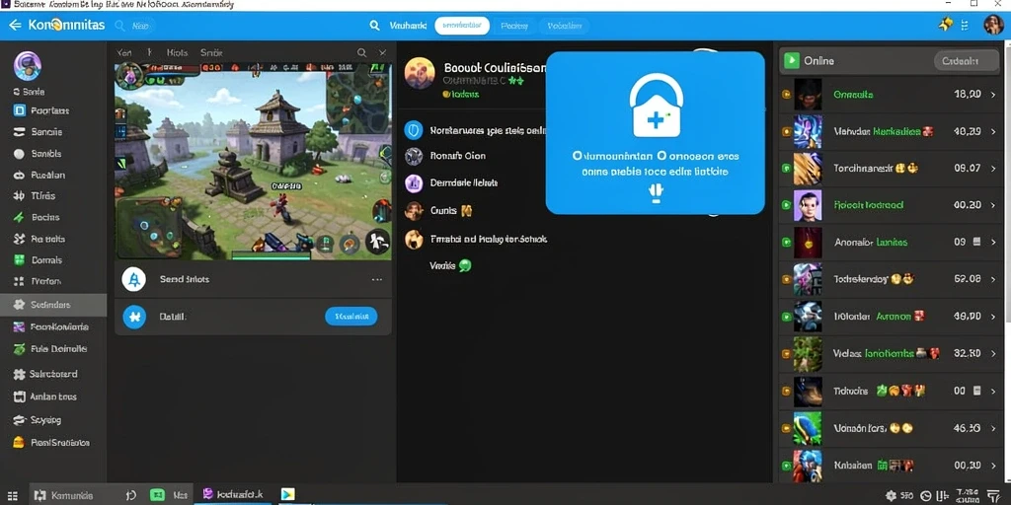
Task: Open the Play Store icon in the taskbar
Action: coord(287,494)
